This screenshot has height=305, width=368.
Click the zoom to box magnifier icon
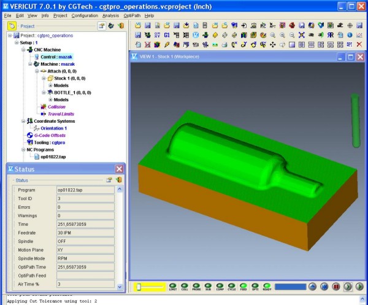(273, 35)
